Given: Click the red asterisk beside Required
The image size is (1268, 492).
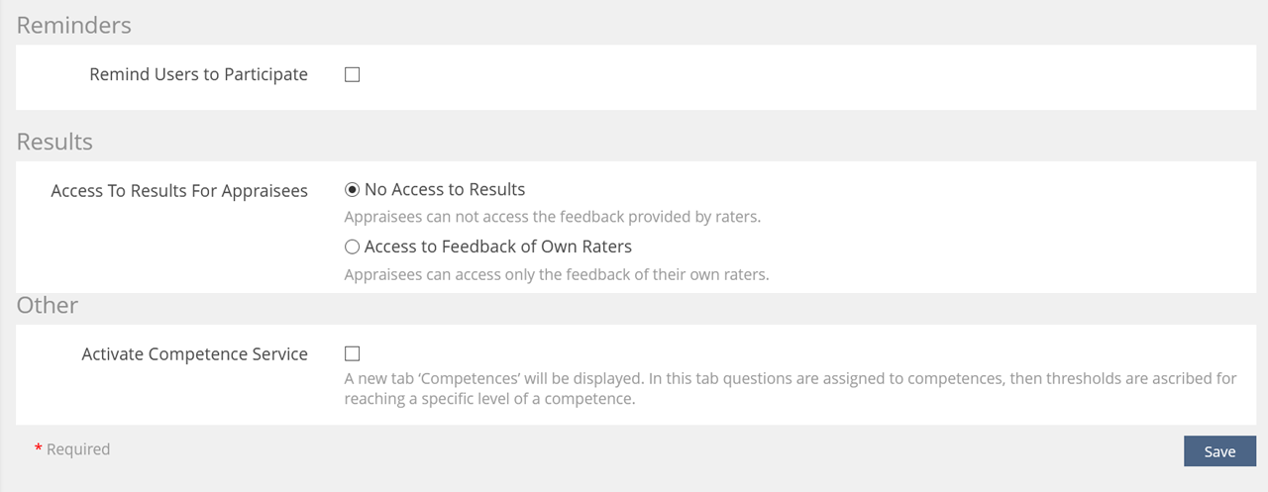Looking at the screenshot, I should pyautogui.click(x=39, y=449).
